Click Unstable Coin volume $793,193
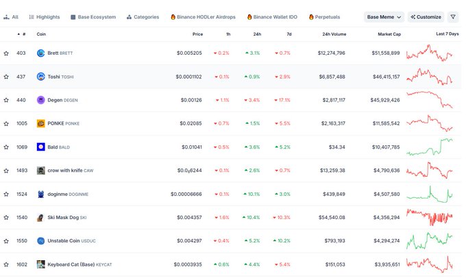The height and width of the screenshot is (278, 466). click(334, 241)
